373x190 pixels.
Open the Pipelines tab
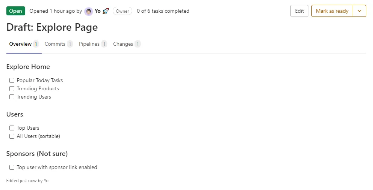89,44
